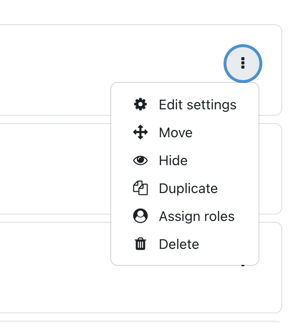Screen dimensions: 301x323
Task: Click the gear icon beside Edit settings
Action: click(140, 104)
